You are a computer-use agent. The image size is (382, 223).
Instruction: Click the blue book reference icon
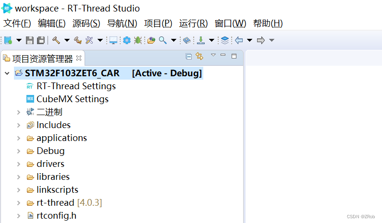coord(187,40)
